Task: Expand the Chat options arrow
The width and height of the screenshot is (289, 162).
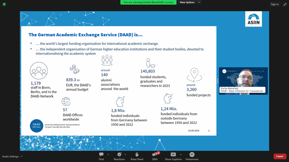Action: [108, 154]
